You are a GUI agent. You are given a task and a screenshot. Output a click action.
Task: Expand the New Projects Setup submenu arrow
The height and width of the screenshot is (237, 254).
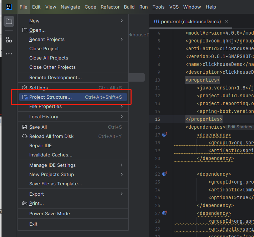click(x=122, y=174)
